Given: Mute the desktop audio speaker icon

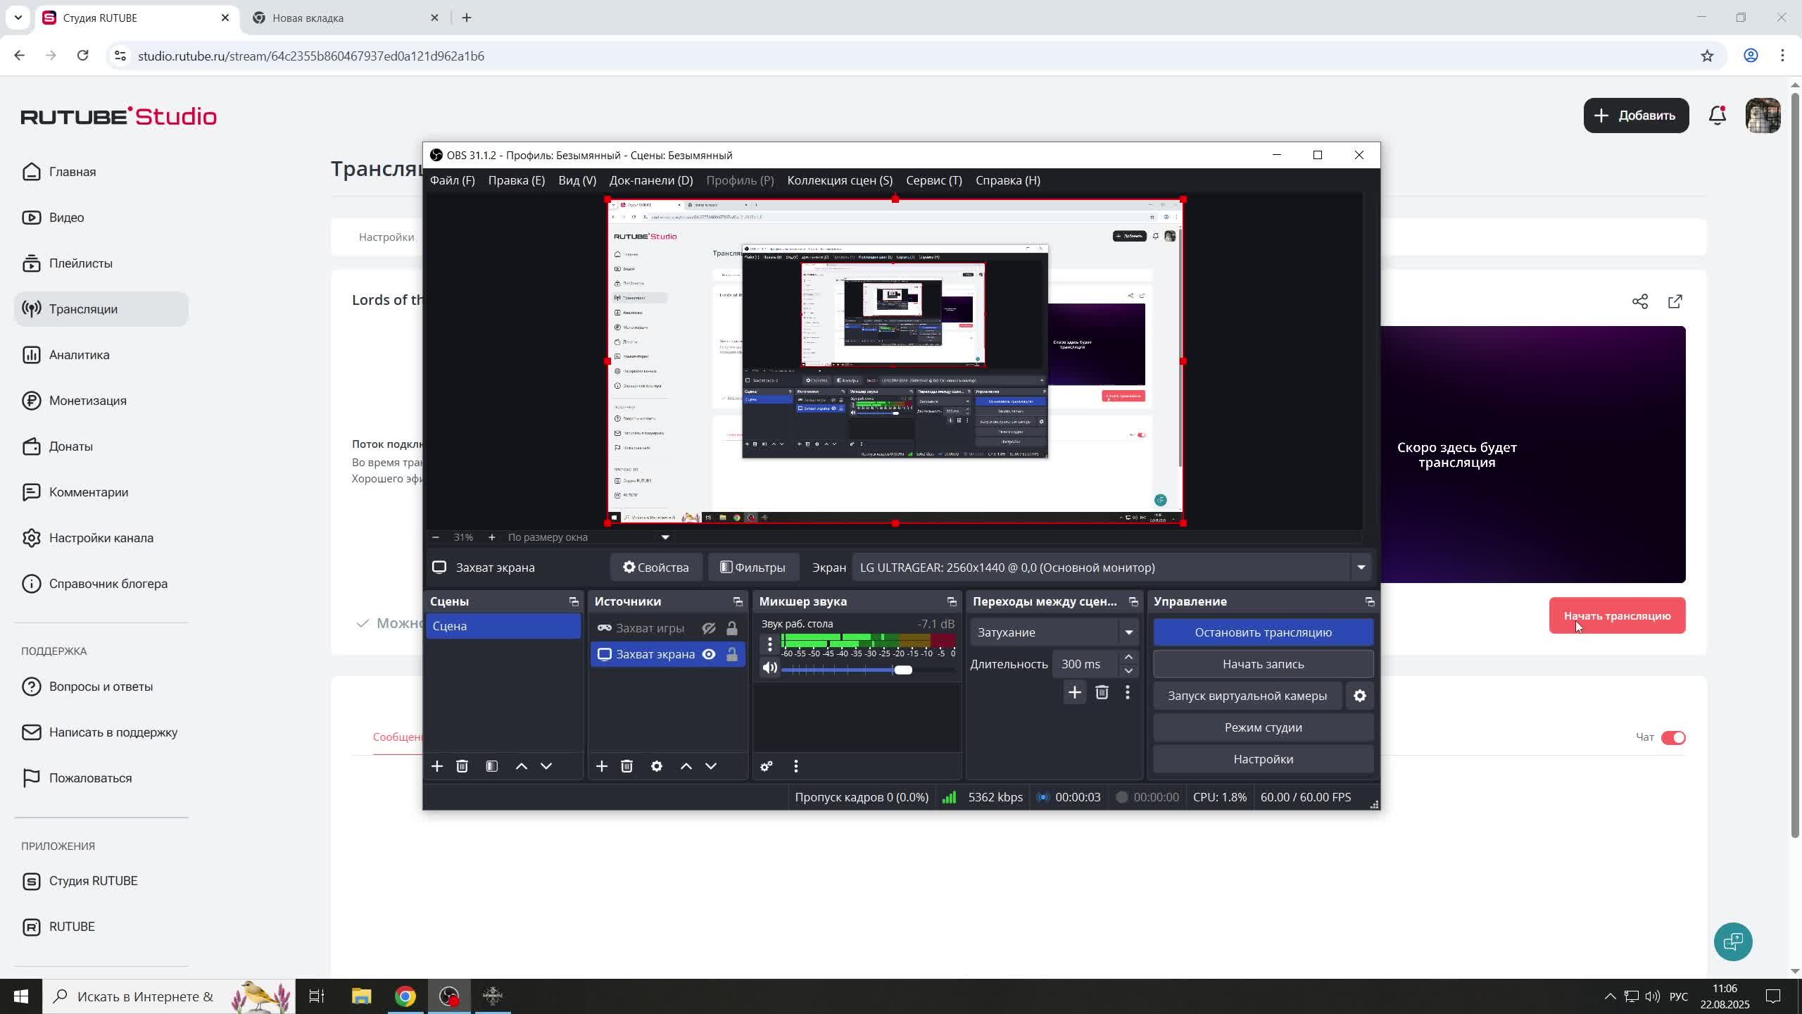Looking at the screenshot, I should [x=770, y=668].
